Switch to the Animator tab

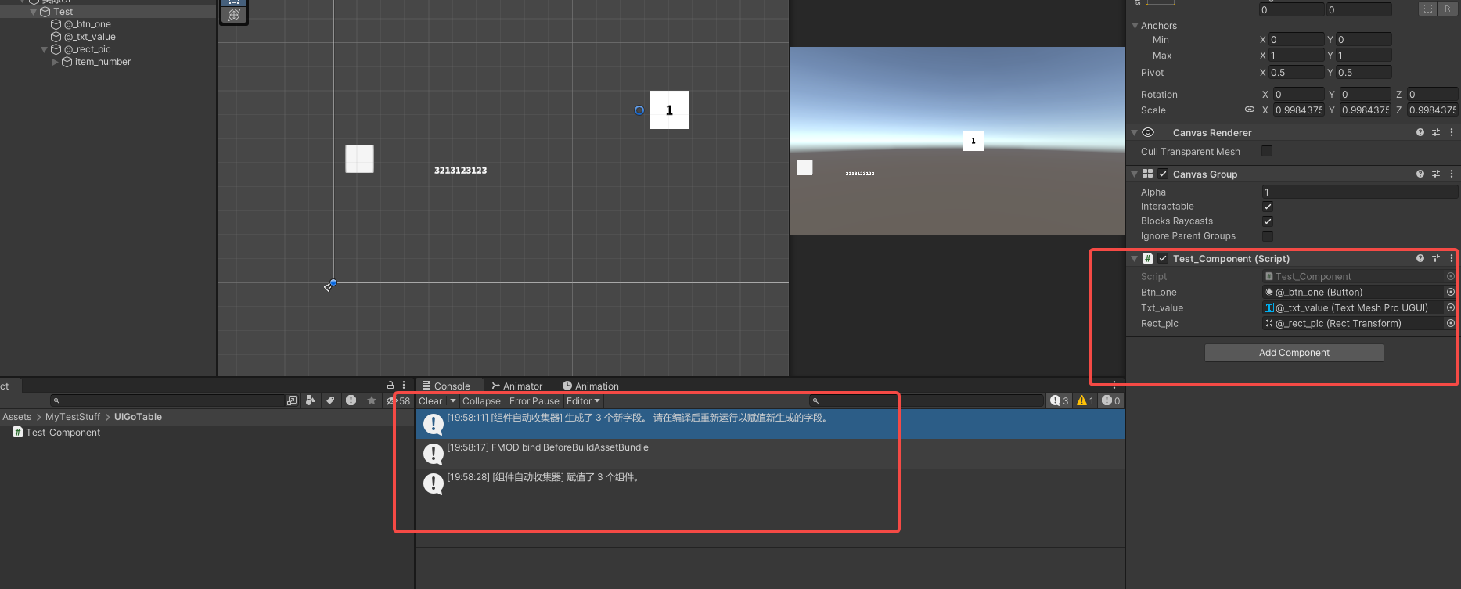click(516, 386)
